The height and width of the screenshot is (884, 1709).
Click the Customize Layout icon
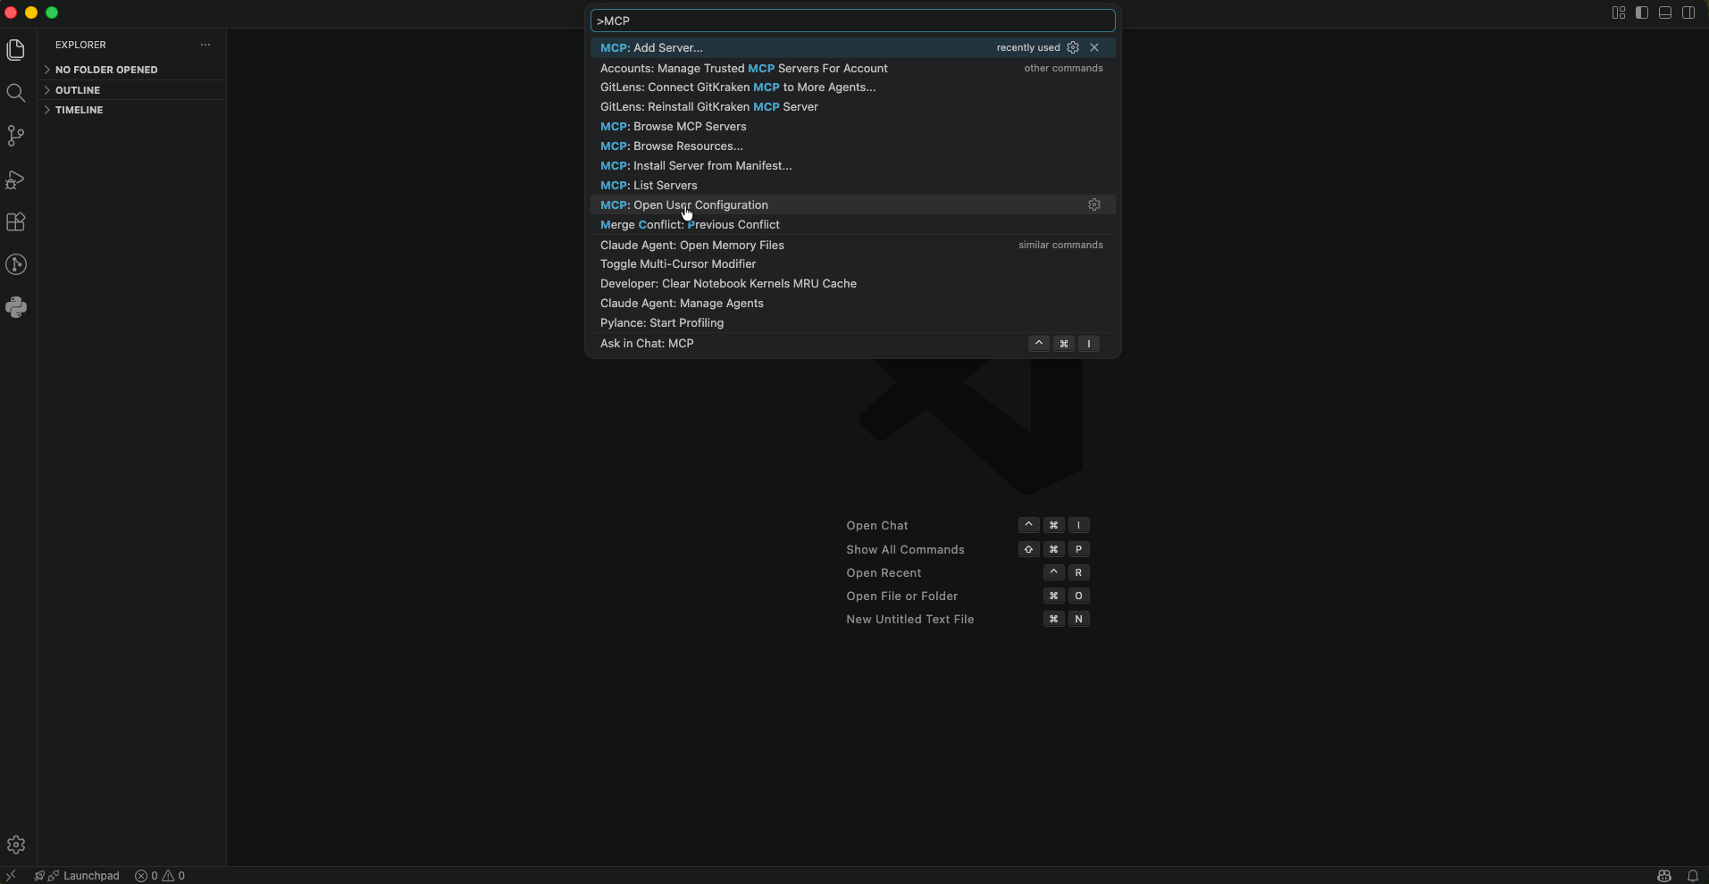(x=1619, y=13)
